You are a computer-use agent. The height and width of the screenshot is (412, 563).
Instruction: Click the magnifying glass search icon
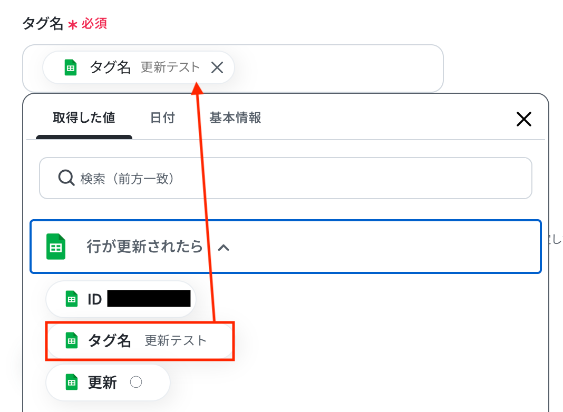point(66,179)
